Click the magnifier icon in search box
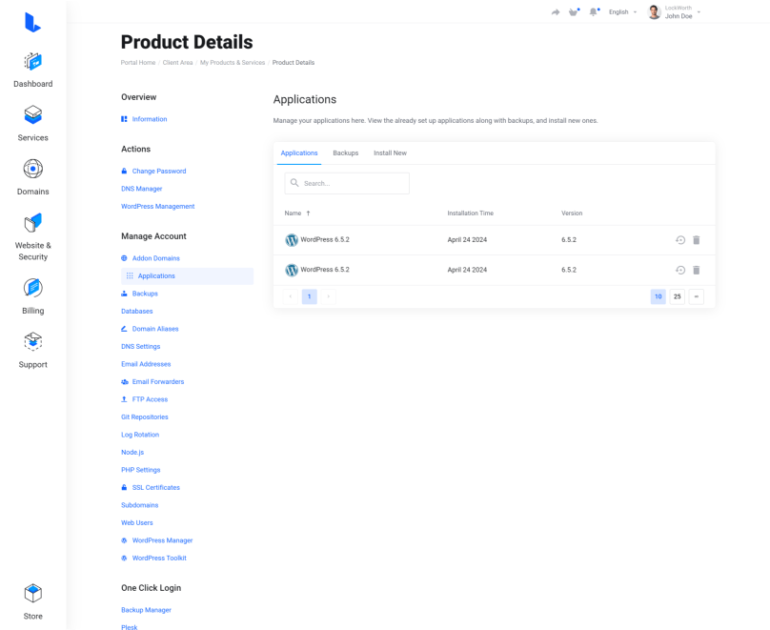 (294, 183)
